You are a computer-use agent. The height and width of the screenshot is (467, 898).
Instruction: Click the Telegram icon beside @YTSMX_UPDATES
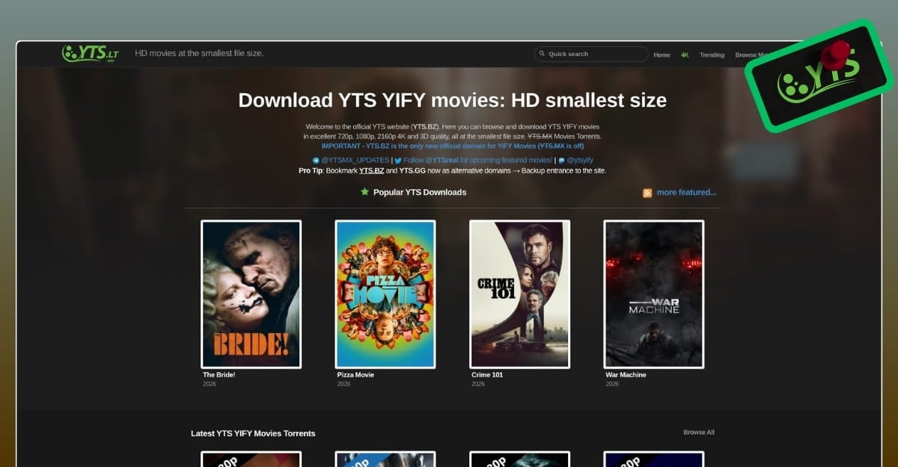[316, 161]
